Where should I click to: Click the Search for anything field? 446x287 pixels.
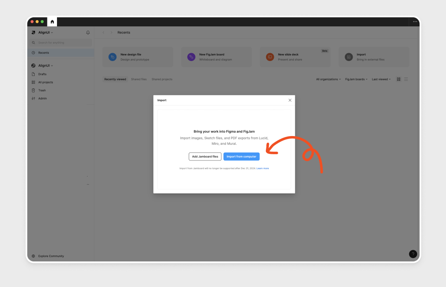tap(62, 42)
